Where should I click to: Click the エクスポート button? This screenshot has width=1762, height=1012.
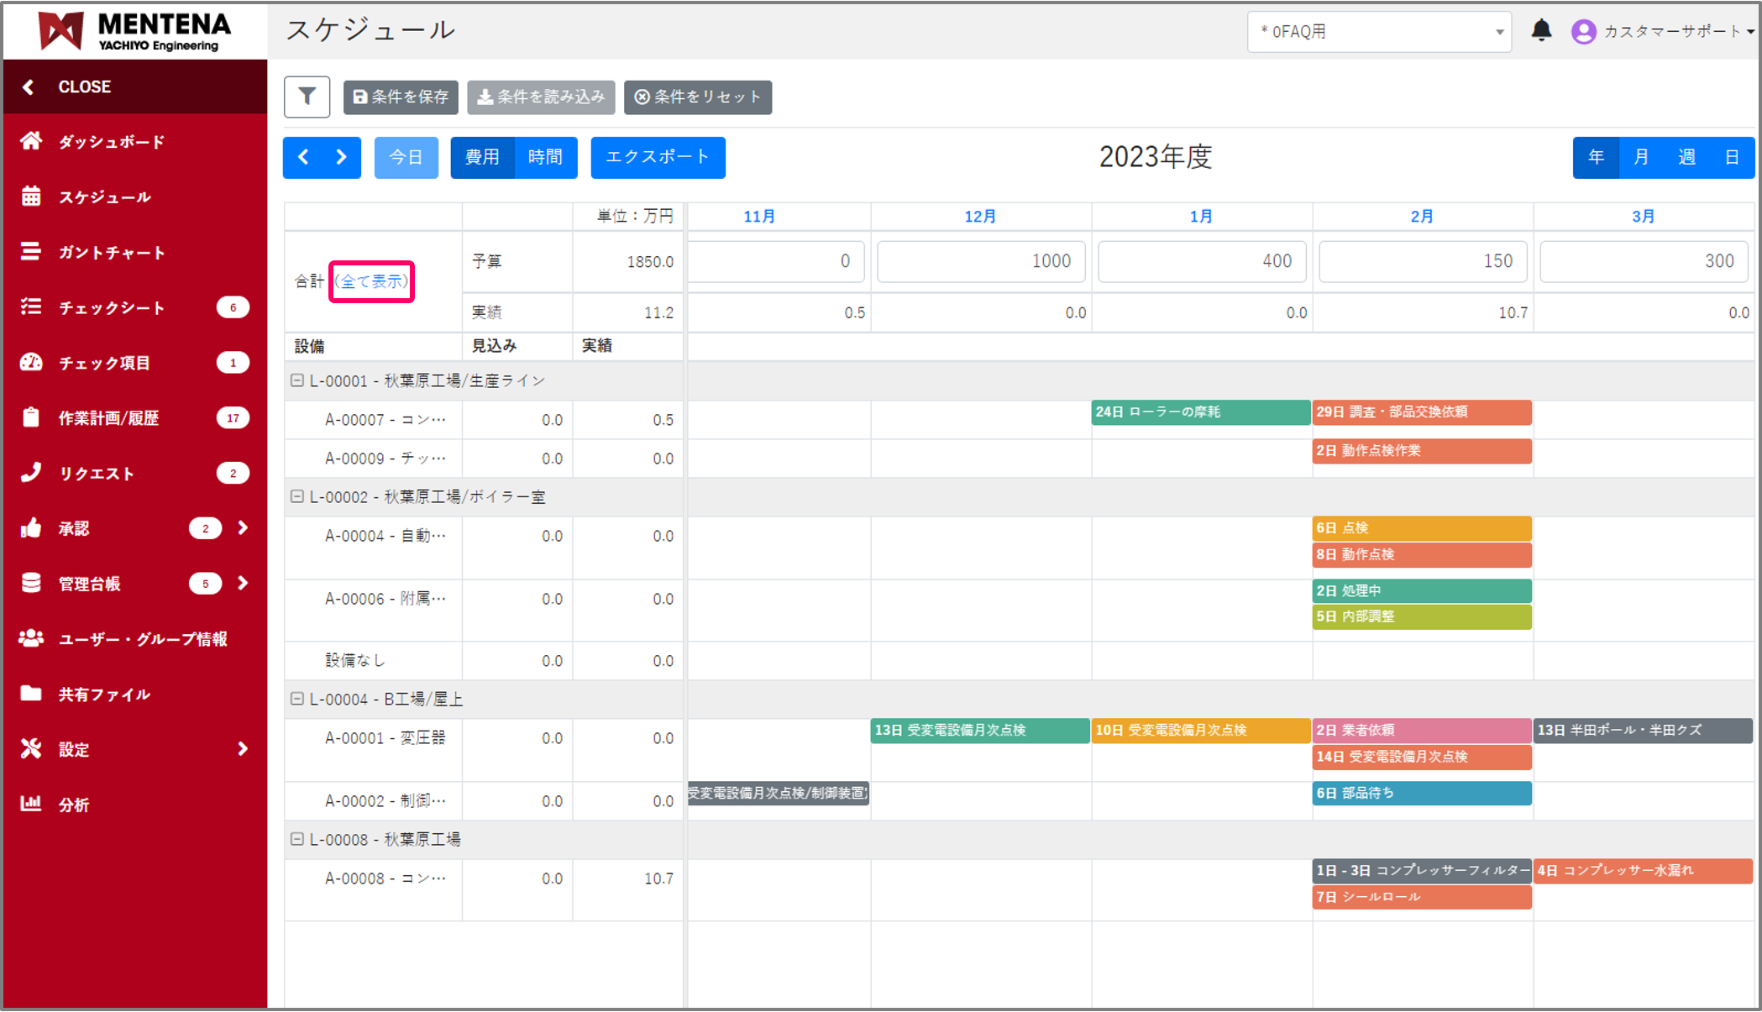[x=658, y=157]
